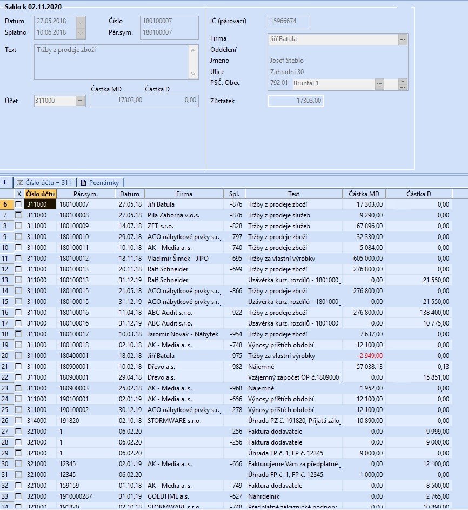Open the Účet account picker ellipsis button
Screen dimensions: 468x510
coord(80,101)
